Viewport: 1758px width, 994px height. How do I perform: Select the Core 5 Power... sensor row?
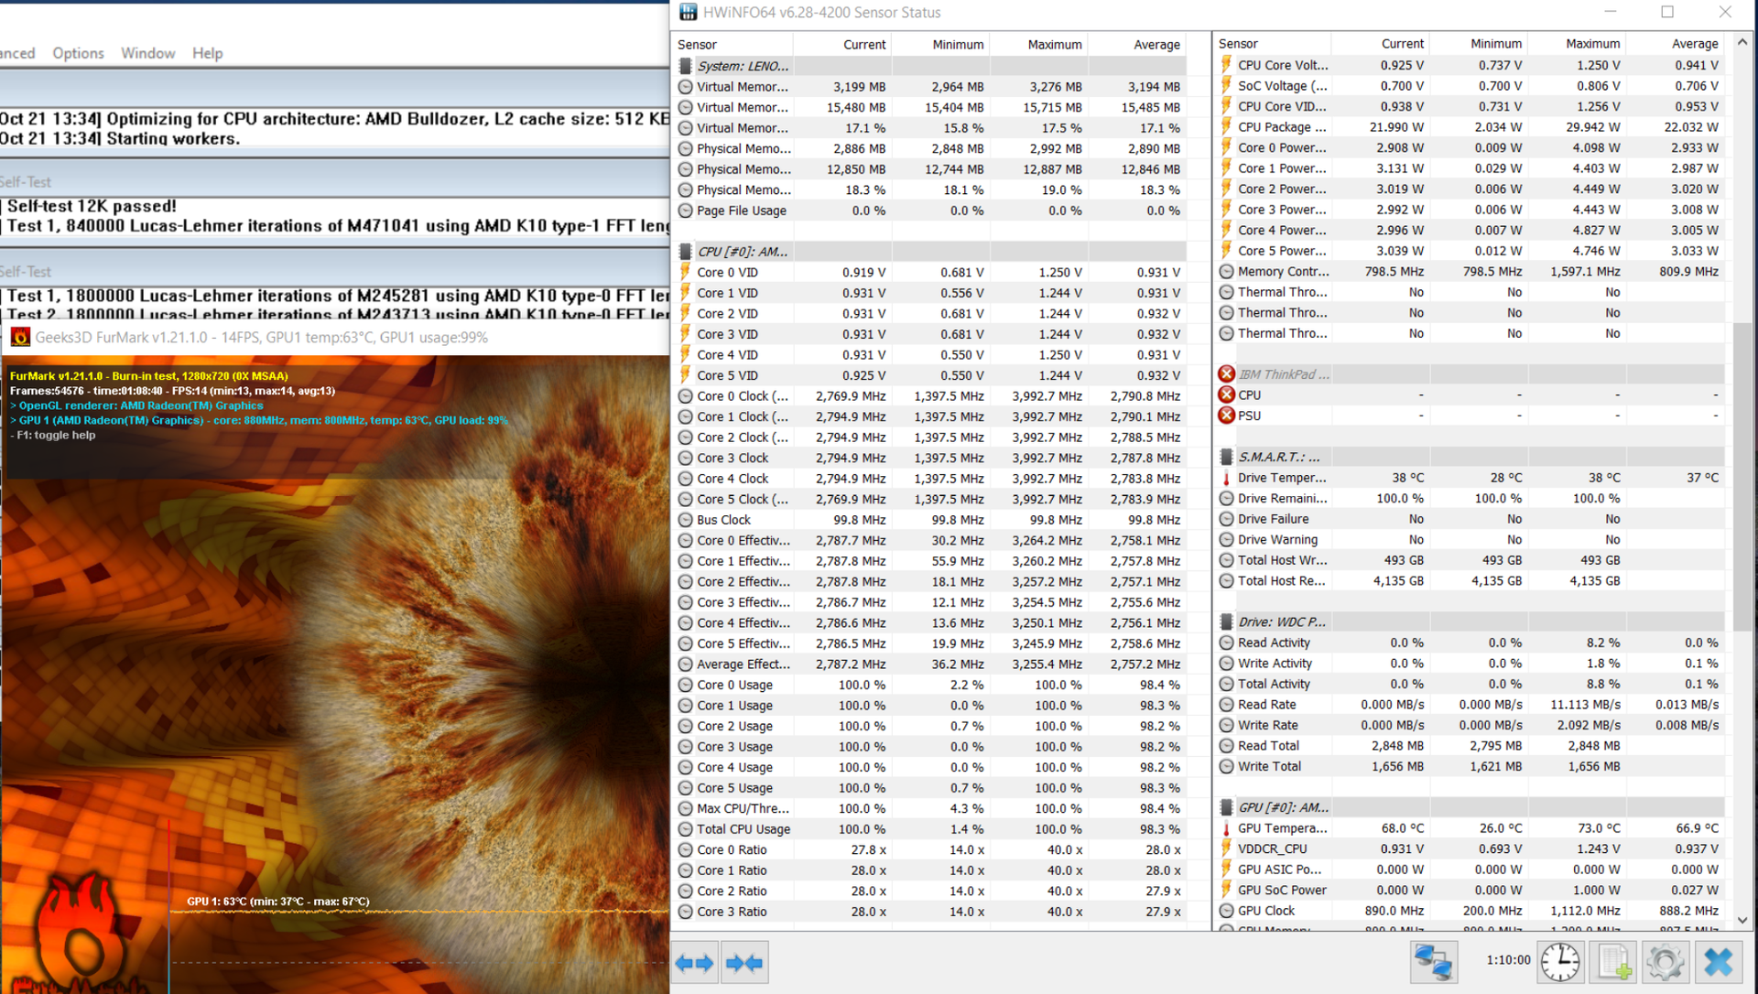point(1470,251)
